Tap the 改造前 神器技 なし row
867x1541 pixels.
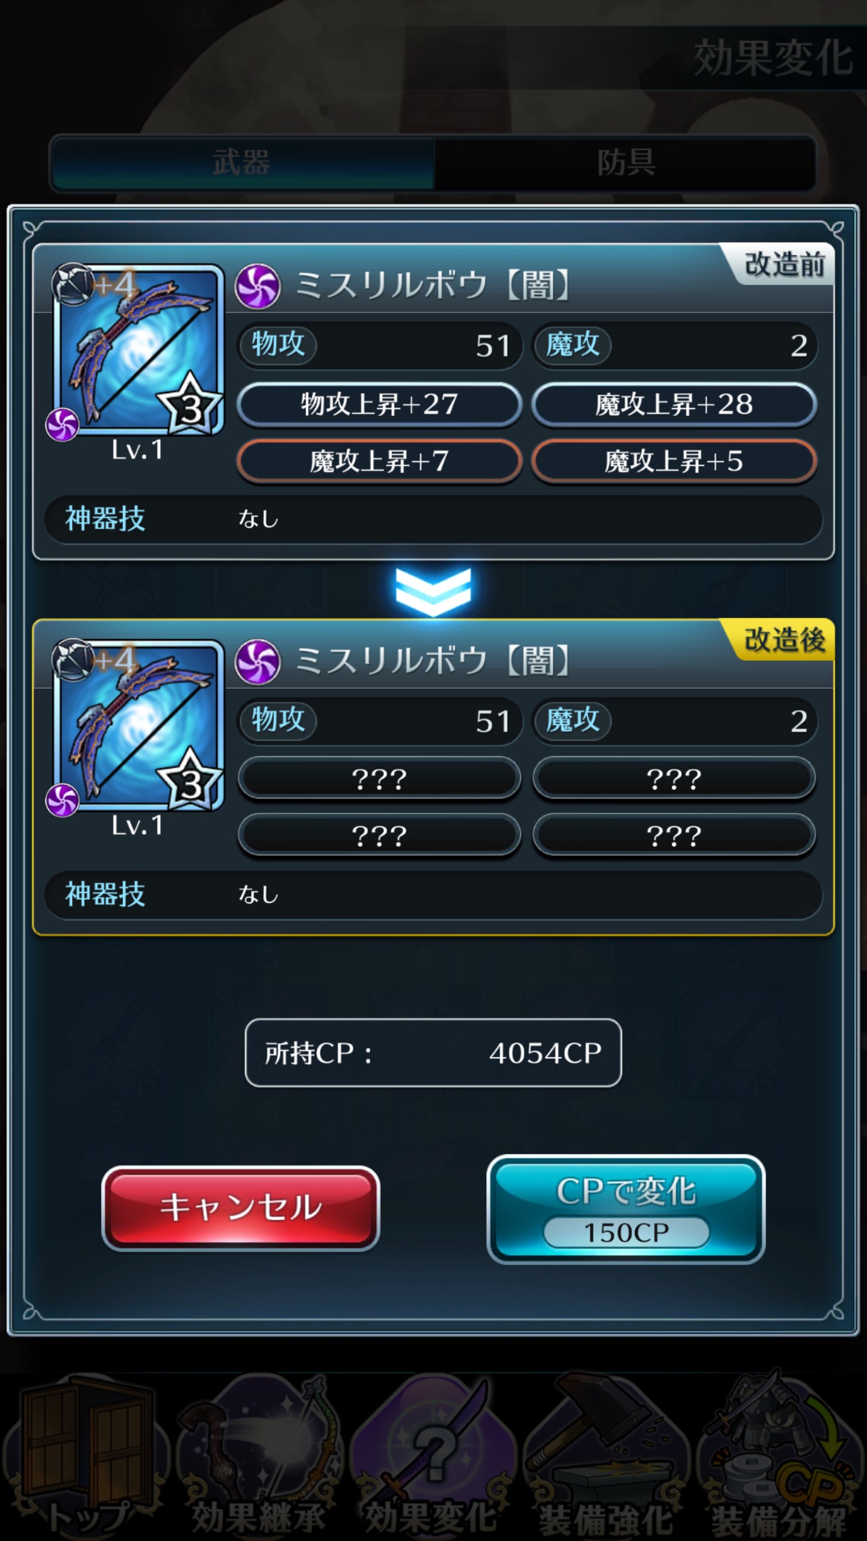(x=433, y=519)
